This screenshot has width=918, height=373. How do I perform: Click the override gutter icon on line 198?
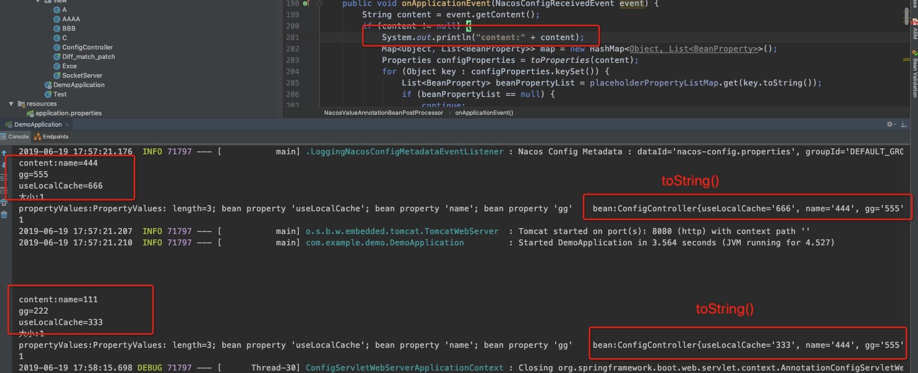tap(306, 3)
